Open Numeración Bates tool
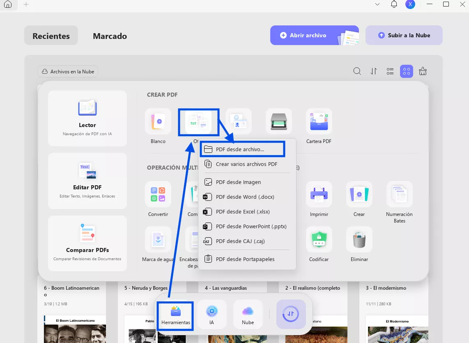 click(399, 194)
